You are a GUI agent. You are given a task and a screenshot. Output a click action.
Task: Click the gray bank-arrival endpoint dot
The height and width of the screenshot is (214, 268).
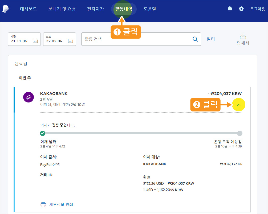[240, 133]
